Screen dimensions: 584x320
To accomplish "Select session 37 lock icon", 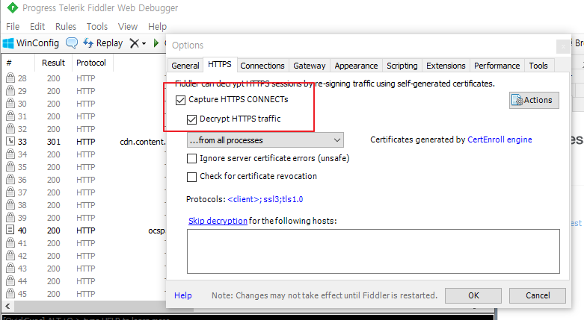I will 10,192.
